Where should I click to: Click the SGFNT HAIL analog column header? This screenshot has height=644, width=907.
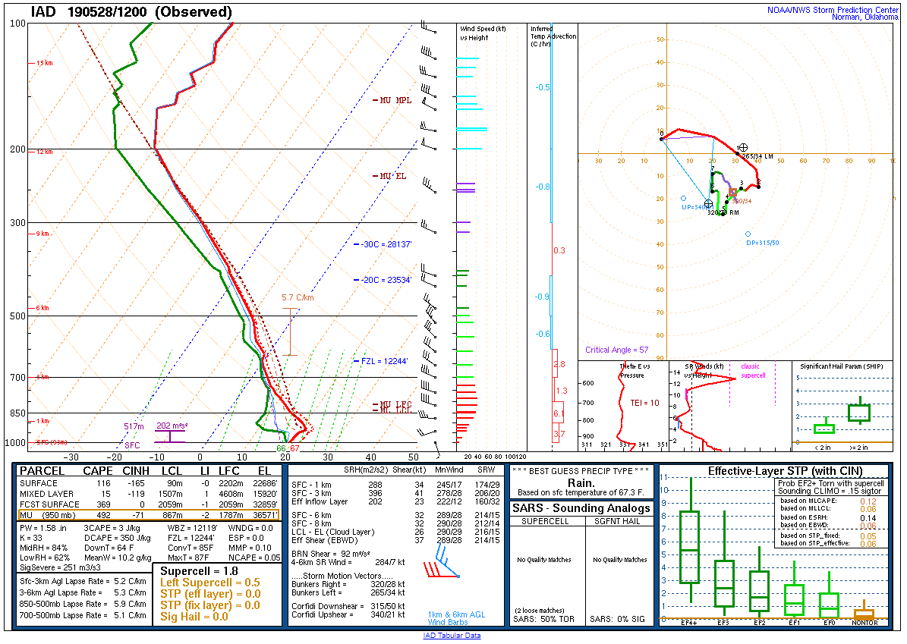point(617,521)
